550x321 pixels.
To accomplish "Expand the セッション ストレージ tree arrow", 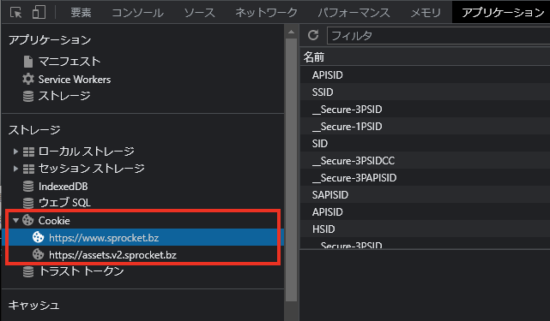I will (x=15, y=169).
